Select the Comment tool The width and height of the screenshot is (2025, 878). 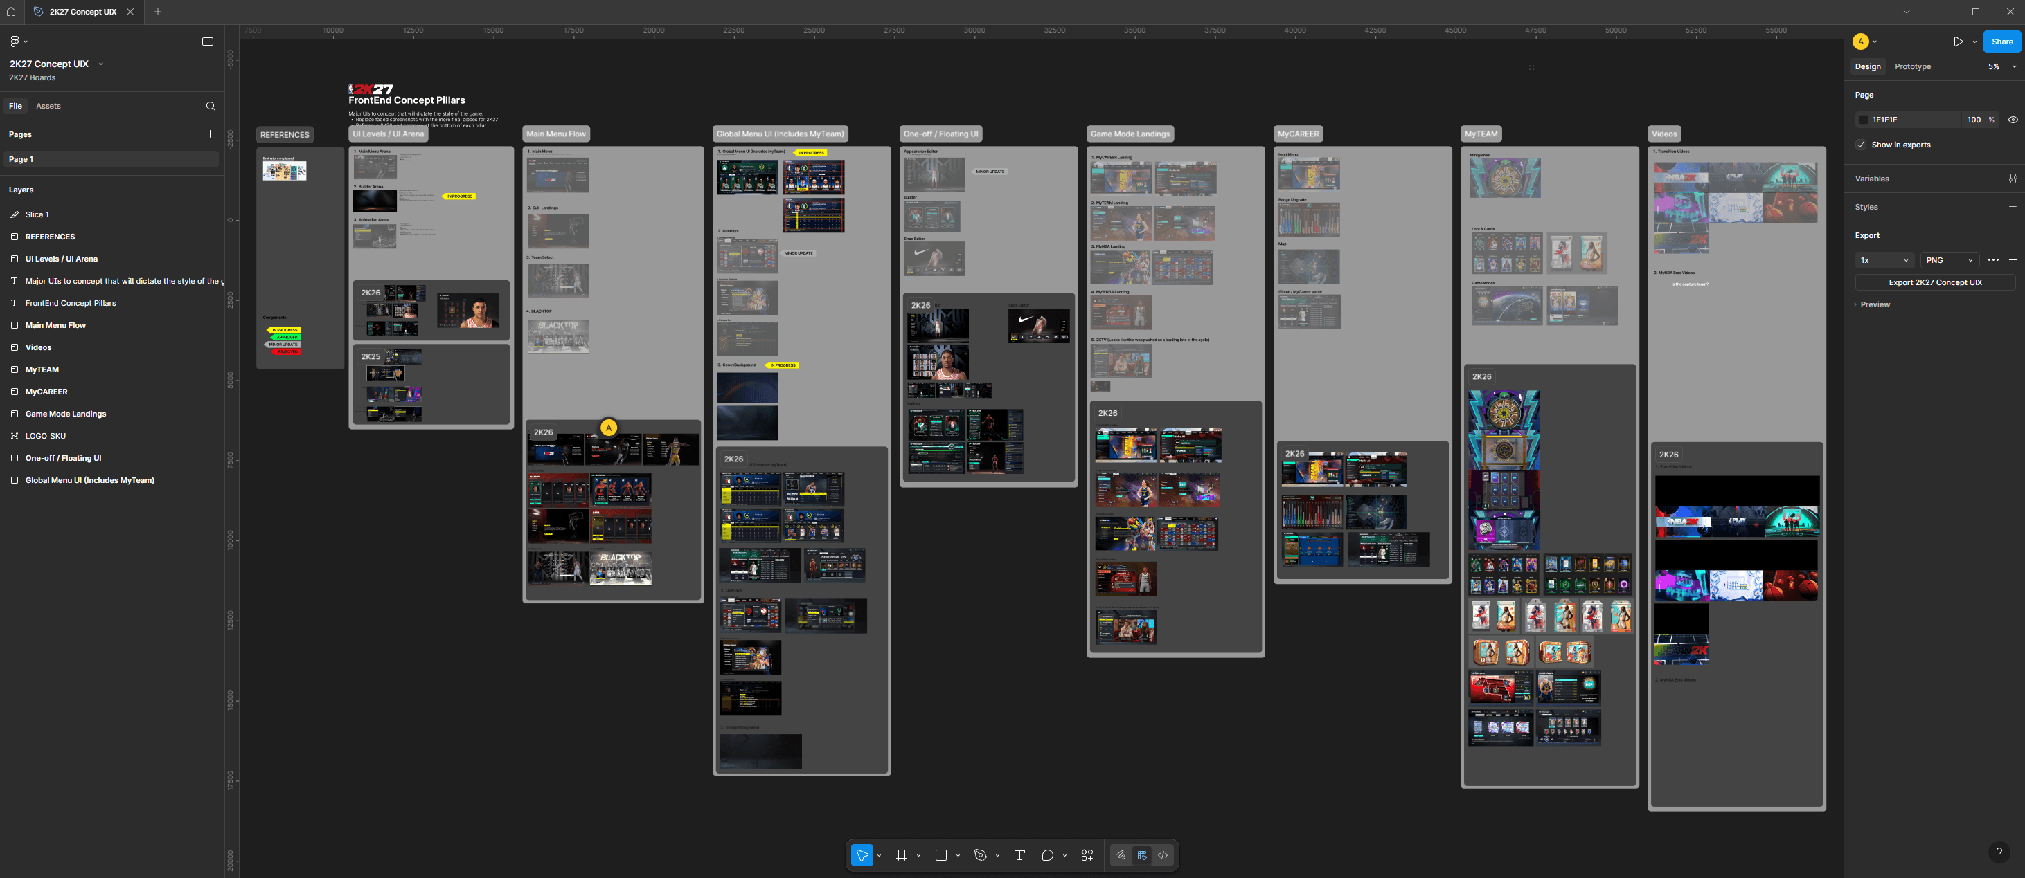(x=1047, y=855)
